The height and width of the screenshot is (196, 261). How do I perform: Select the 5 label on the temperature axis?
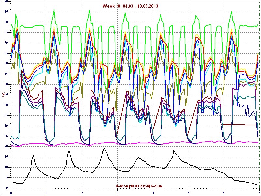coord(7,178)
